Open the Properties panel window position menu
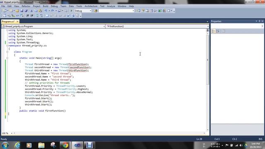This screenshot has height=149, width=265. coord(256,21)
